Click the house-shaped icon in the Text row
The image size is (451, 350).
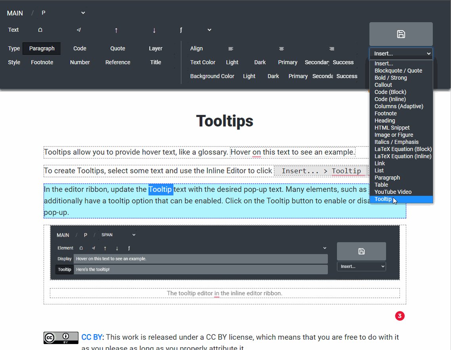click(40, 30)
